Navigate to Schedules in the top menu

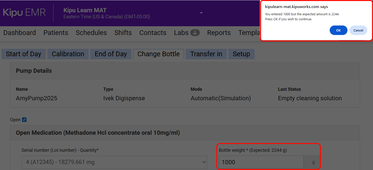(91, 33)
